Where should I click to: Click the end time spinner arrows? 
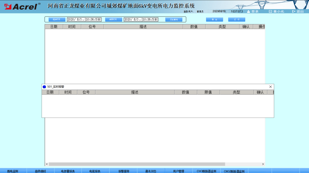[x=156, y=19]
